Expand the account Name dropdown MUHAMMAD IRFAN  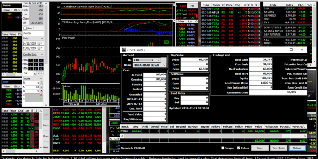(164, 65)
